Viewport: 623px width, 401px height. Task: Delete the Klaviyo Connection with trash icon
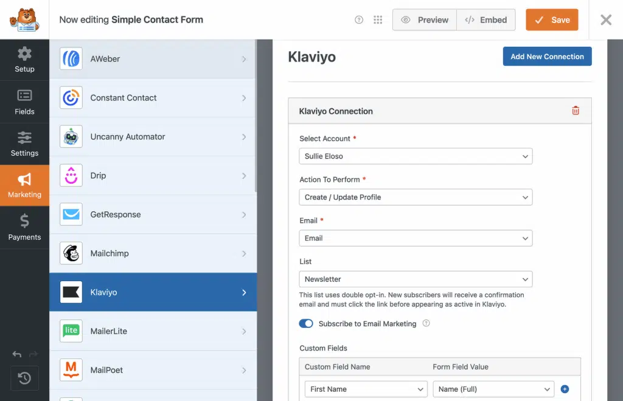[x=576, y=111]
